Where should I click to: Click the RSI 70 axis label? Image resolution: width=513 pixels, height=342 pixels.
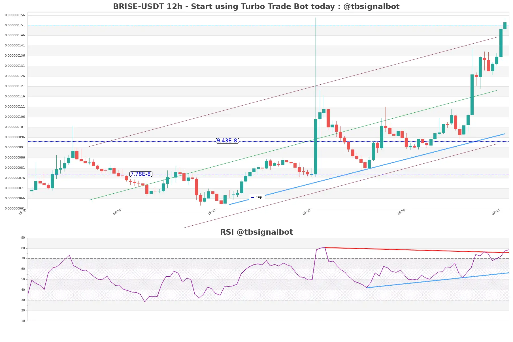pyautogui.click(x=23, y=258)
